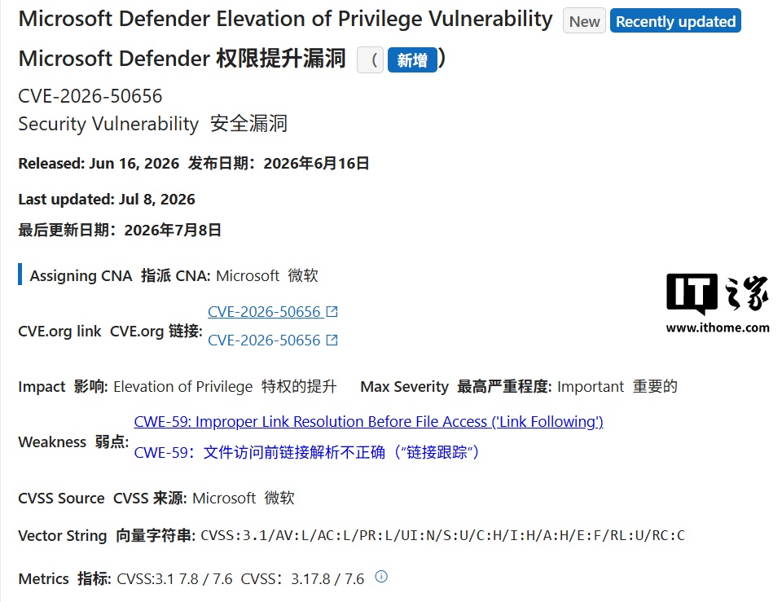Viewport: 782px width, 602px height.
Task: Open the first CVE-2026-50656 link
Action: tap(264, 312)
